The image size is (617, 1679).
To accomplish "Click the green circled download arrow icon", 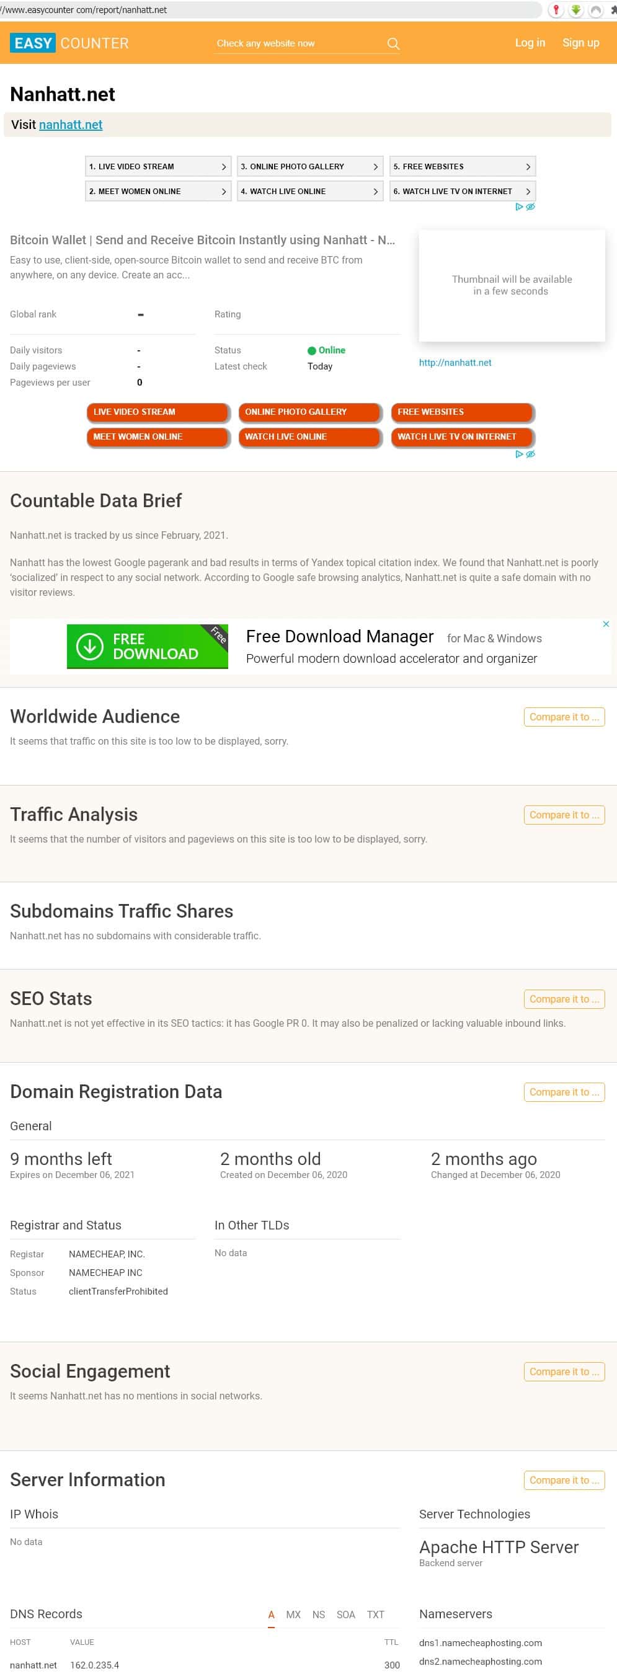I will (x=89, y=646).
